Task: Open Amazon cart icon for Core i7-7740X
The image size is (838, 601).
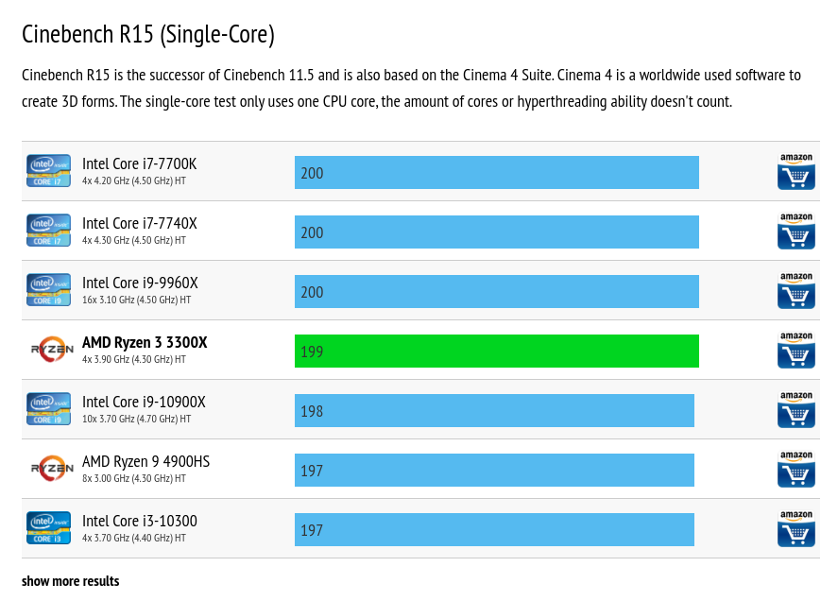Action: (x=795, y=232)
